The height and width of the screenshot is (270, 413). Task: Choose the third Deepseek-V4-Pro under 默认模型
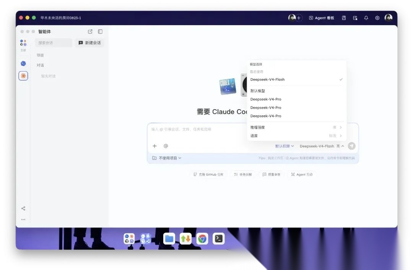[x=297, y=116]
